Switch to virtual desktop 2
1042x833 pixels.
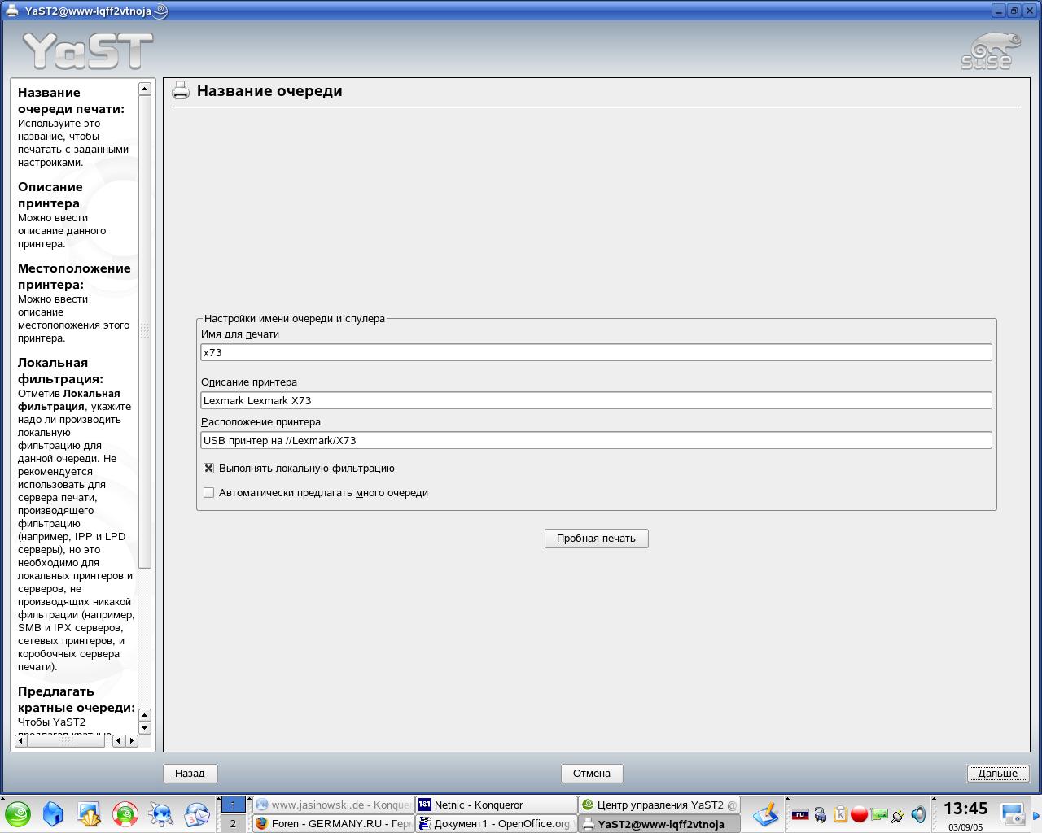pyautogui.click(x=233, y=823)
